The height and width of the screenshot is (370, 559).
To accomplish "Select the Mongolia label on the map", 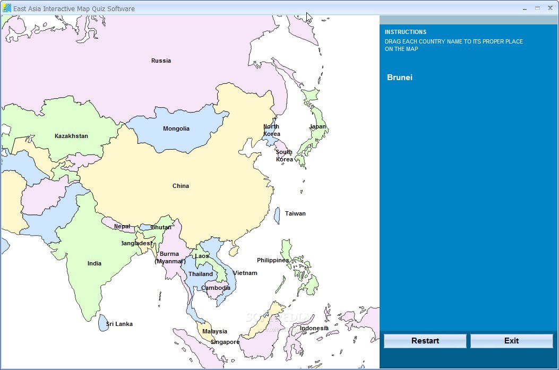I will coord(176,128).
